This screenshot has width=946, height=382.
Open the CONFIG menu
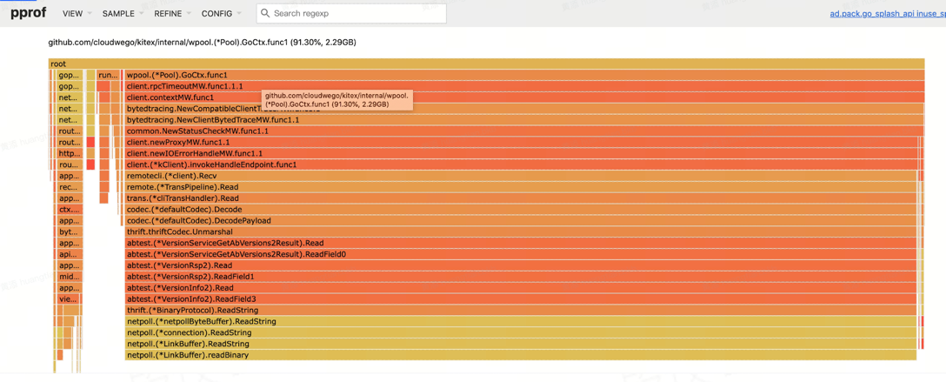tap(221, 14)
